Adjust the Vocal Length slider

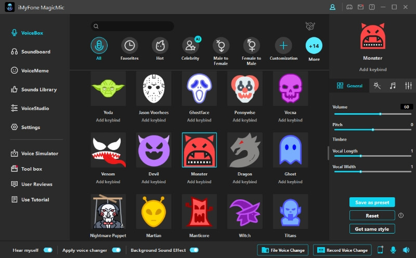click(373, 156)
